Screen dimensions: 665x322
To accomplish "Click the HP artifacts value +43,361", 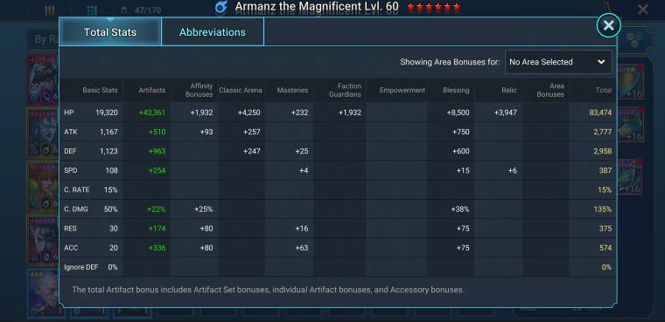I will click(152, 113).
